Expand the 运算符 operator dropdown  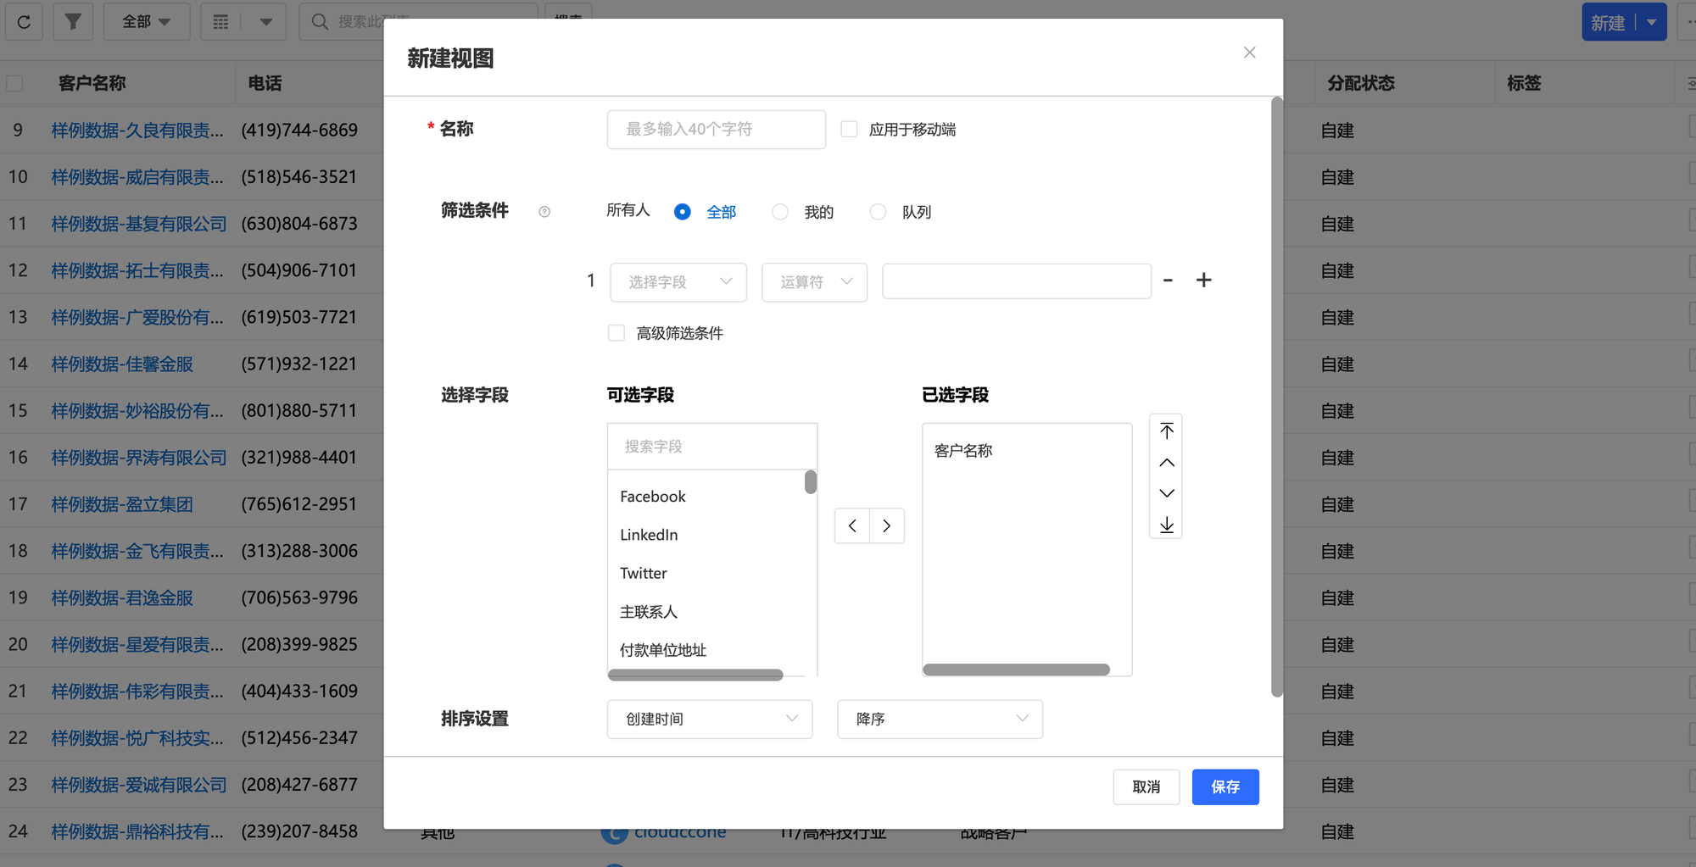point(814,282)
